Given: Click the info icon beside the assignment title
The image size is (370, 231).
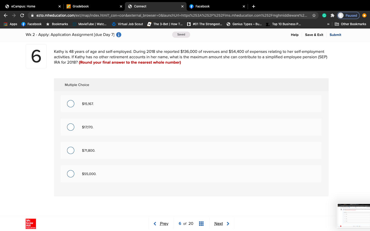Looking at the screenshot, I should pyautogui.click(x=118, y=35).
